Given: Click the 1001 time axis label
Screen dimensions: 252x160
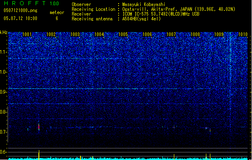Looking at the screenshot, I should (27, 34).
